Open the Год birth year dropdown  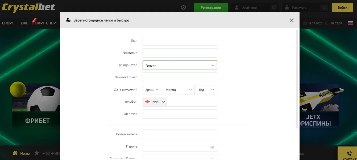pyautogui.click(x=206, y=89)
